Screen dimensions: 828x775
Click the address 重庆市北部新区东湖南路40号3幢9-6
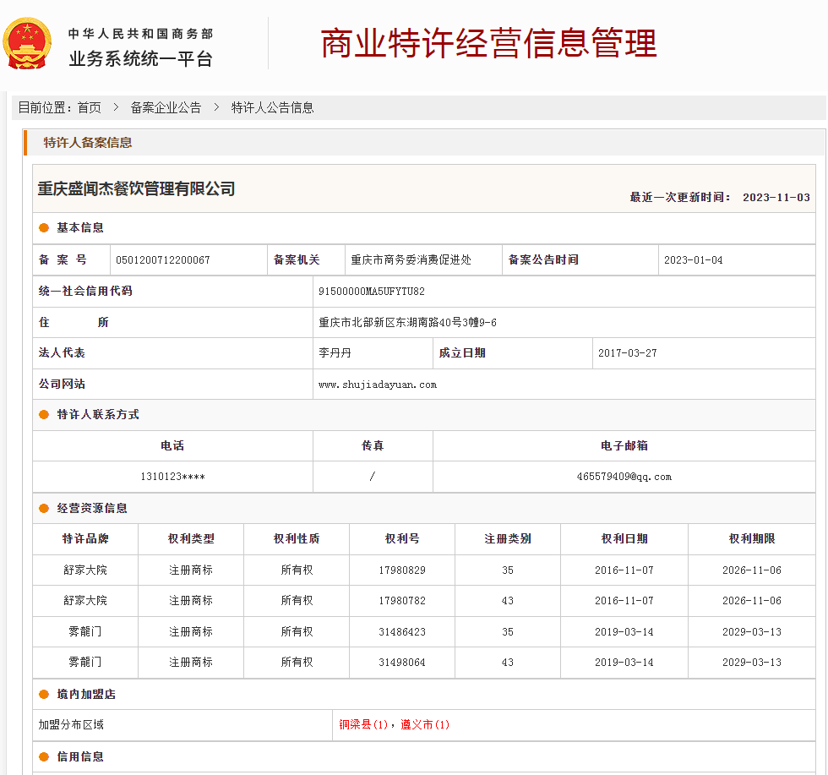[x=407, y=322]
